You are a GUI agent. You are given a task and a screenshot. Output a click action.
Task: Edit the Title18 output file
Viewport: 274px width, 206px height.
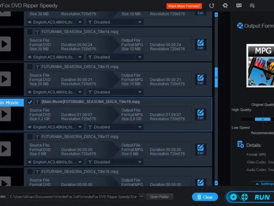200,182
